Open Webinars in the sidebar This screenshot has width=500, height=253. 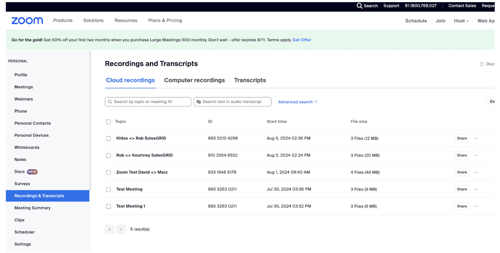click(24, 99)
